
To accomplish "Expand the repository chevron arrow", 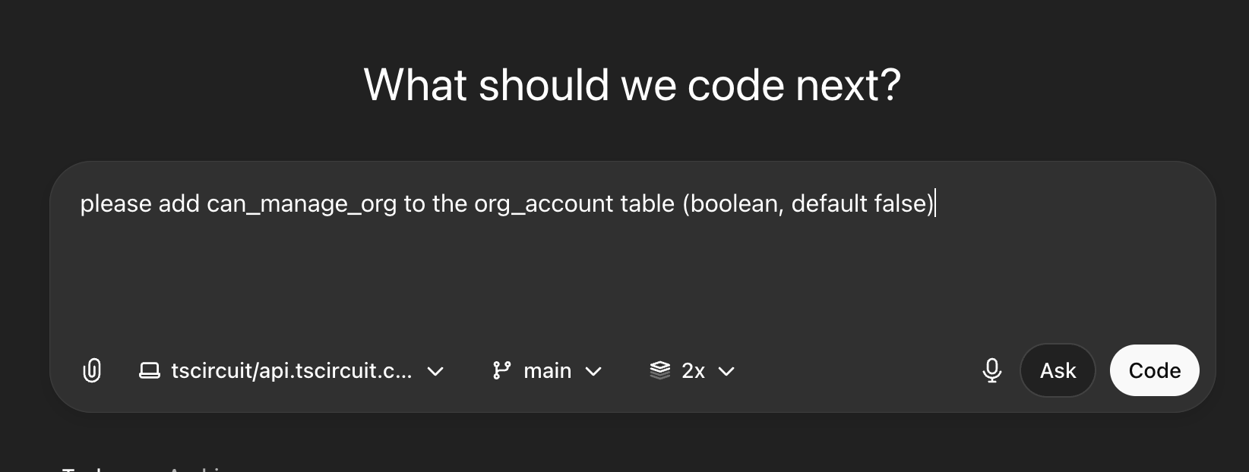I will pyautogui.click(x=435, y=371).
